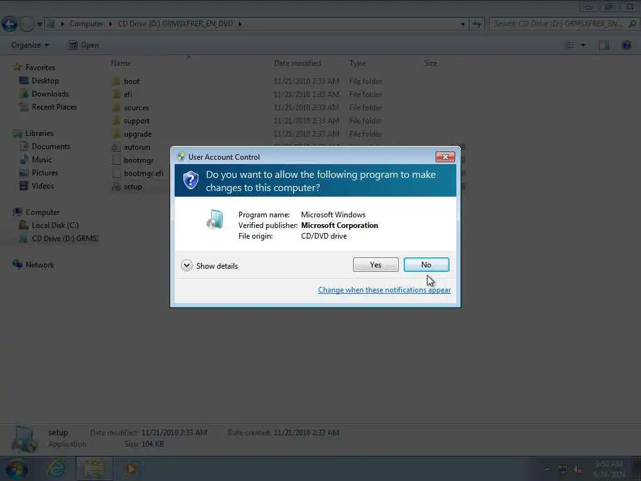Close the User Account Control dialog
The image size is (641, 481).
pyautogui.click(x=445, y=157)
